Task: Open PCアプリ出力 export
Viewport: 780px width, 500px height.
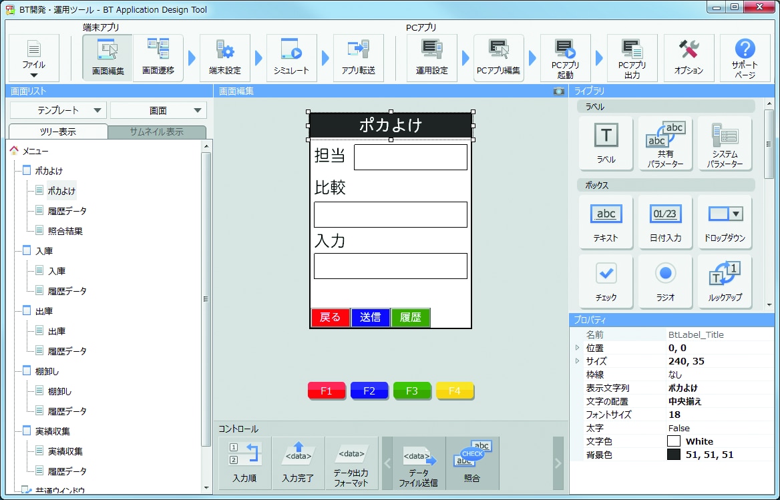Action: pos(632,57)
